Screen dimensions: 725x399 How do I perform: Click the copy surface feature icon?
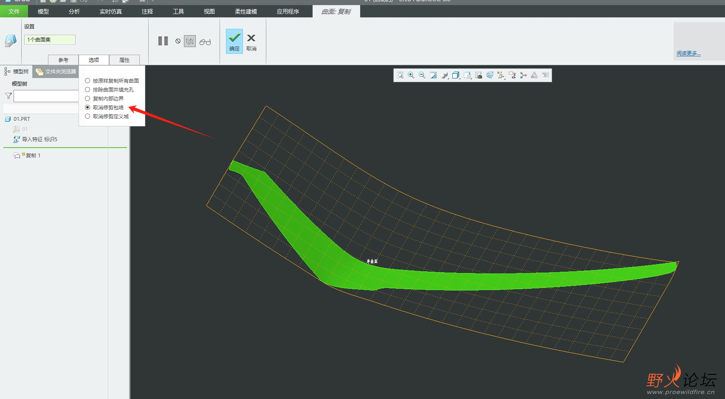point(10,41)
